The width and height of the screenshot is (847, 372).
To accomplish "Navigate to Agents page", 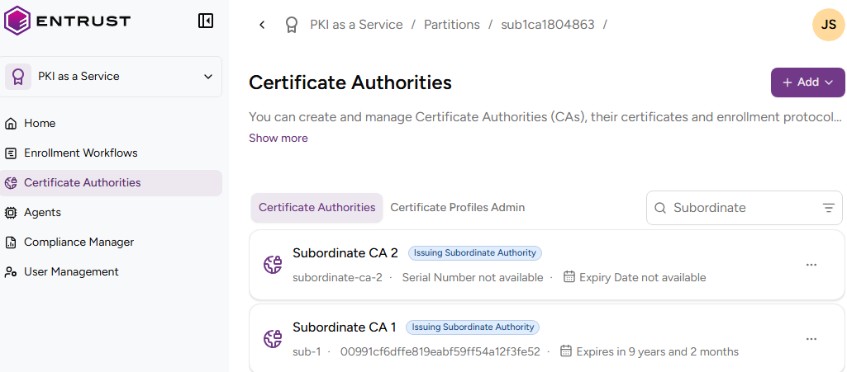I will 42,213.
